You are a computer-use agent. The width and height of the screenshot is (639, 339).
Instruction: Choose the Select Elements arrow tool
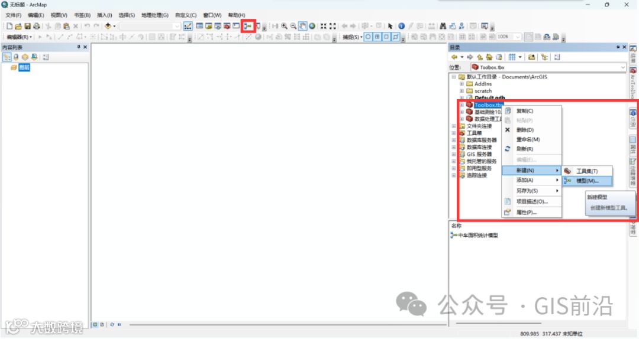(x=390, y=26)
